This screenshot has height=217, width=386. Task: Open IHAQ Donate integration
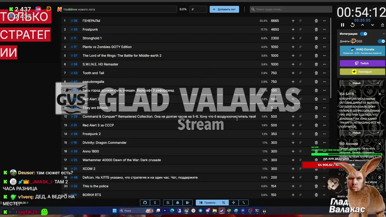[x=362, y=51]
